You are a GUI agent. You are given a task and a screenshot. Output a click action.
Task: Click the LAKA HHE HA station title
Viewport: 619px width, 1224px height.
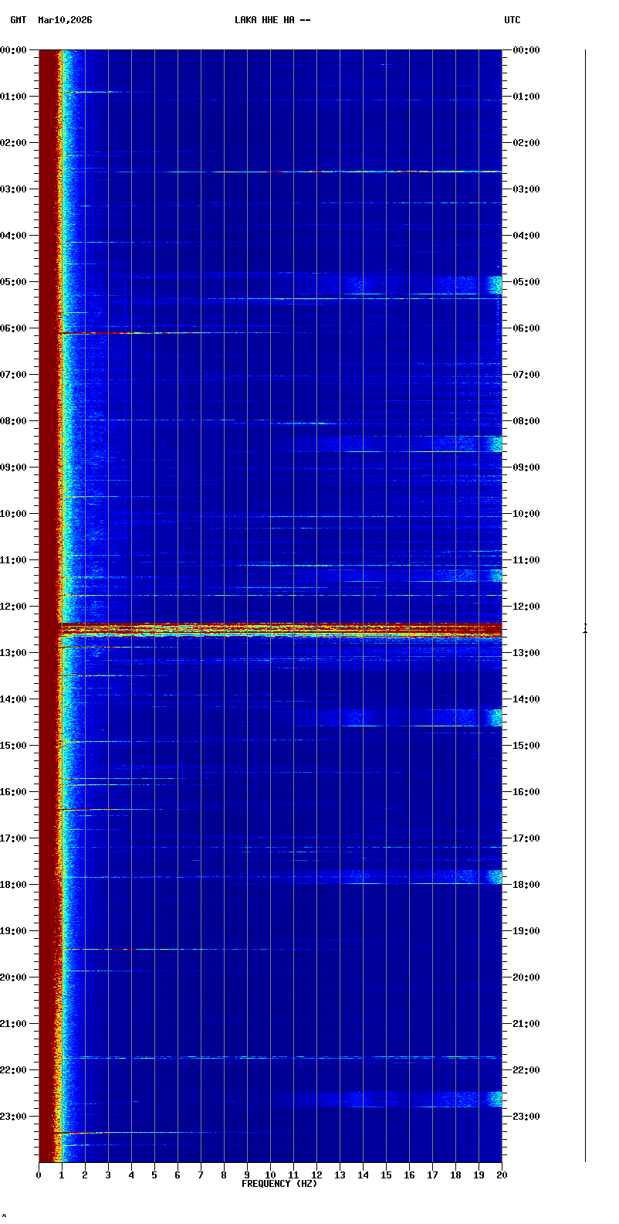(272, 20)
